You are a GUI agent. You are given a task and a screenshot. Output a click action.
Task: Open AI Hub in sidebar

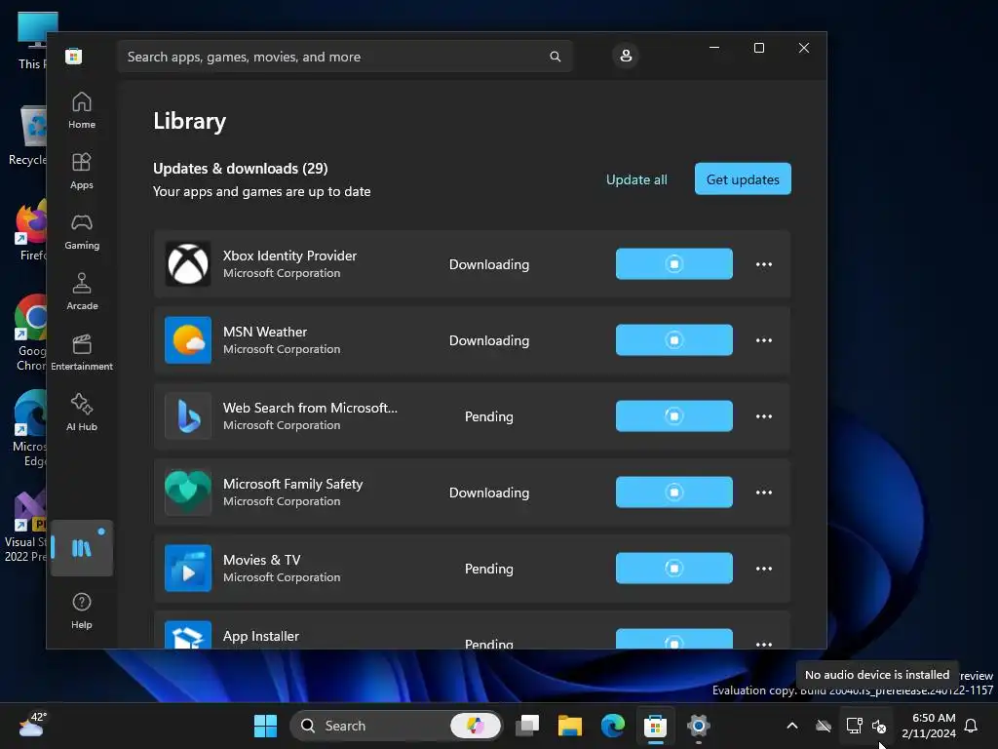[82, 413]
